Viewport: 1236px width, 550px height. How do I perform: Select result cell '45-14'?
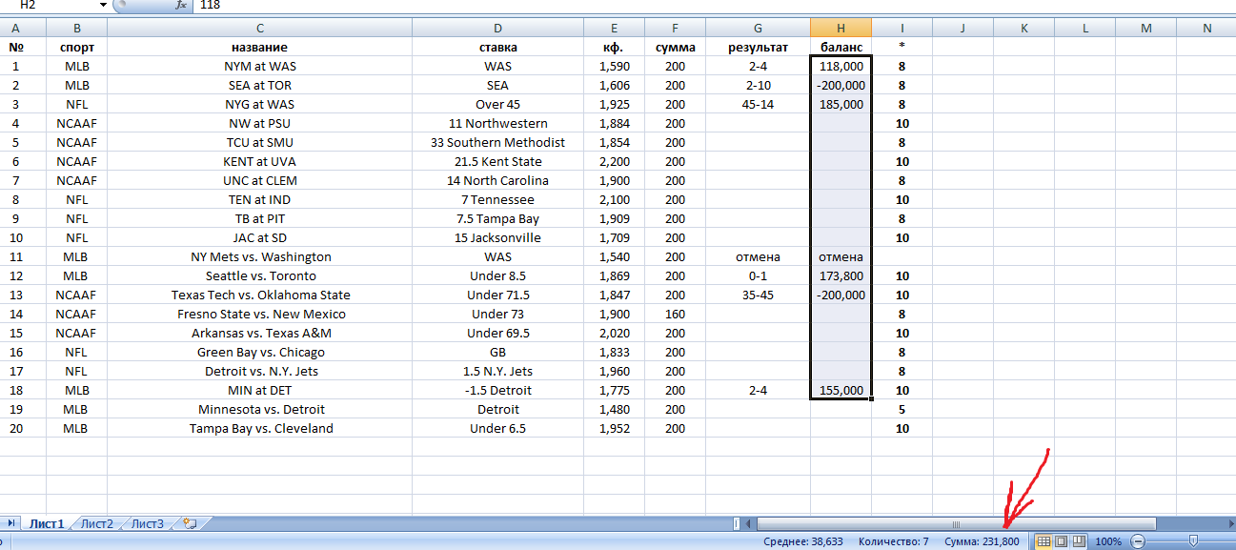[758, 104]
